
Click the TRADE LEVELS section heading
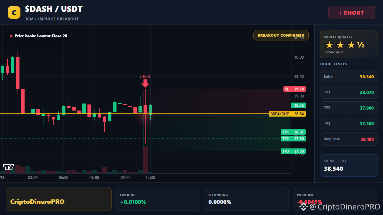coord(333,64)
